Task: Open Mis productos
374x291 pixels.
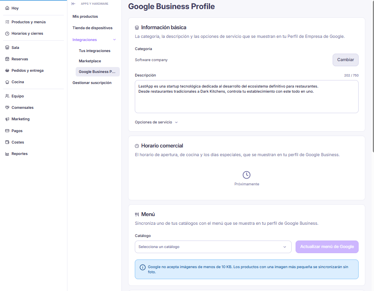Action: click(85, 17)
